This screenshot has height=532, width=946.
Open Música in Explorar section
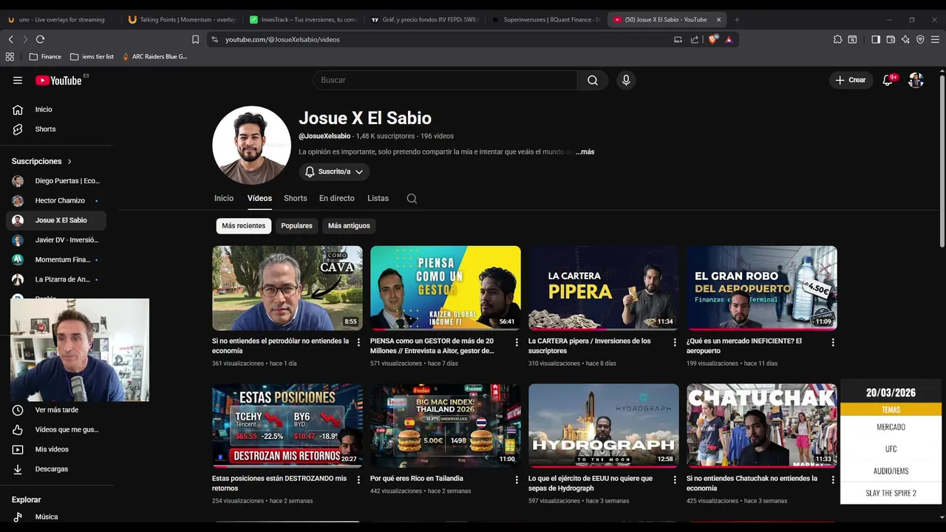(x=56, y=516)
